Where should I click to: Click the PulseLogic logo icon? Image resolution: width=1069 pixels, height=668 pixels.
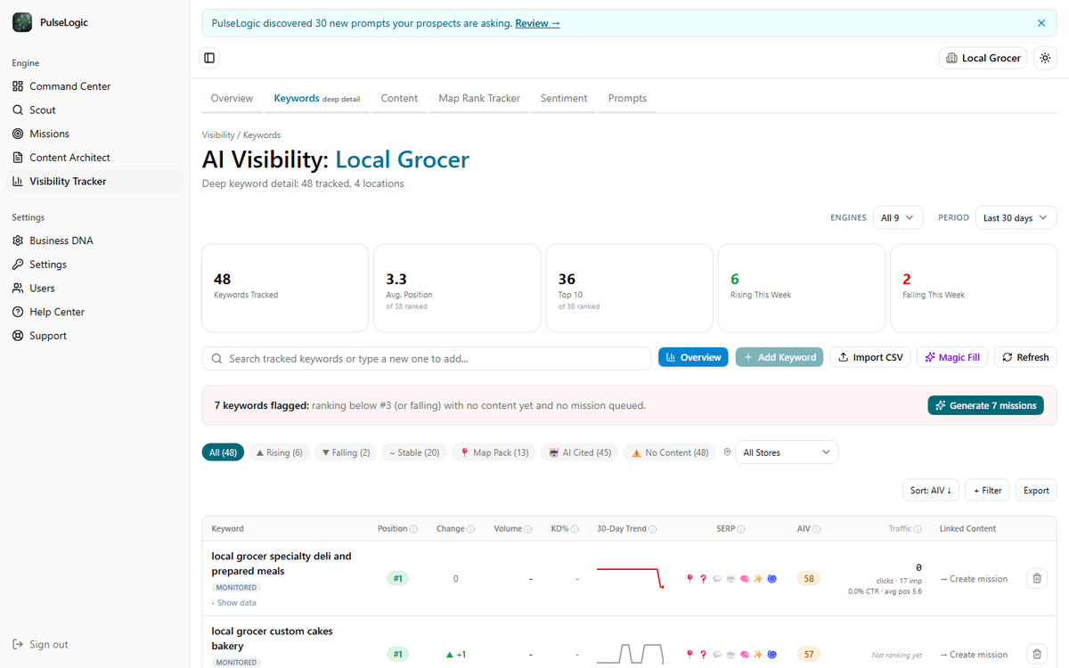click(x=22, y=22)
